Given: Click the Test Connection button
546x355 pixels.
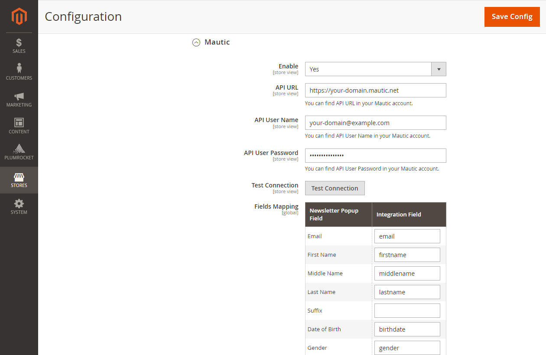Looking at the screenshot, I should click(335, 188).
